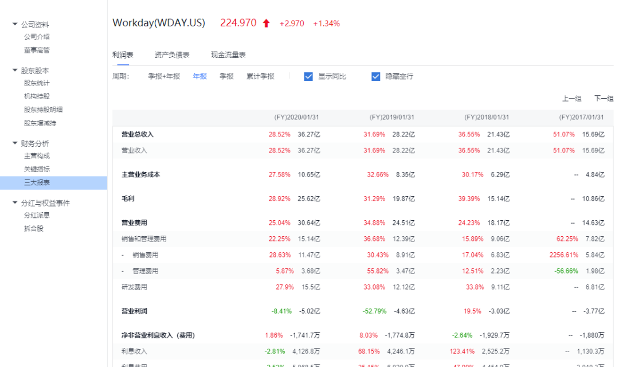The height and width of the screenshot is (367, 619).
Task: Select the 季报+年报 period option
Action: coord(164,76)
